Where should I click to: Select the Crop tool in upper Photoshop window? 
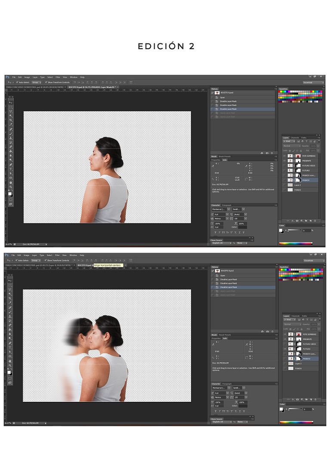11,120
